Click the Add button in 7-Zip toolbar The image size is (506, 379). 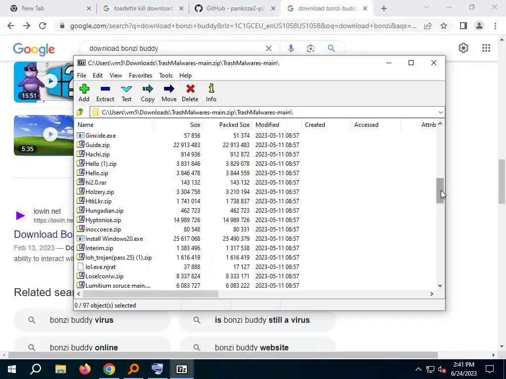point(84,93)
